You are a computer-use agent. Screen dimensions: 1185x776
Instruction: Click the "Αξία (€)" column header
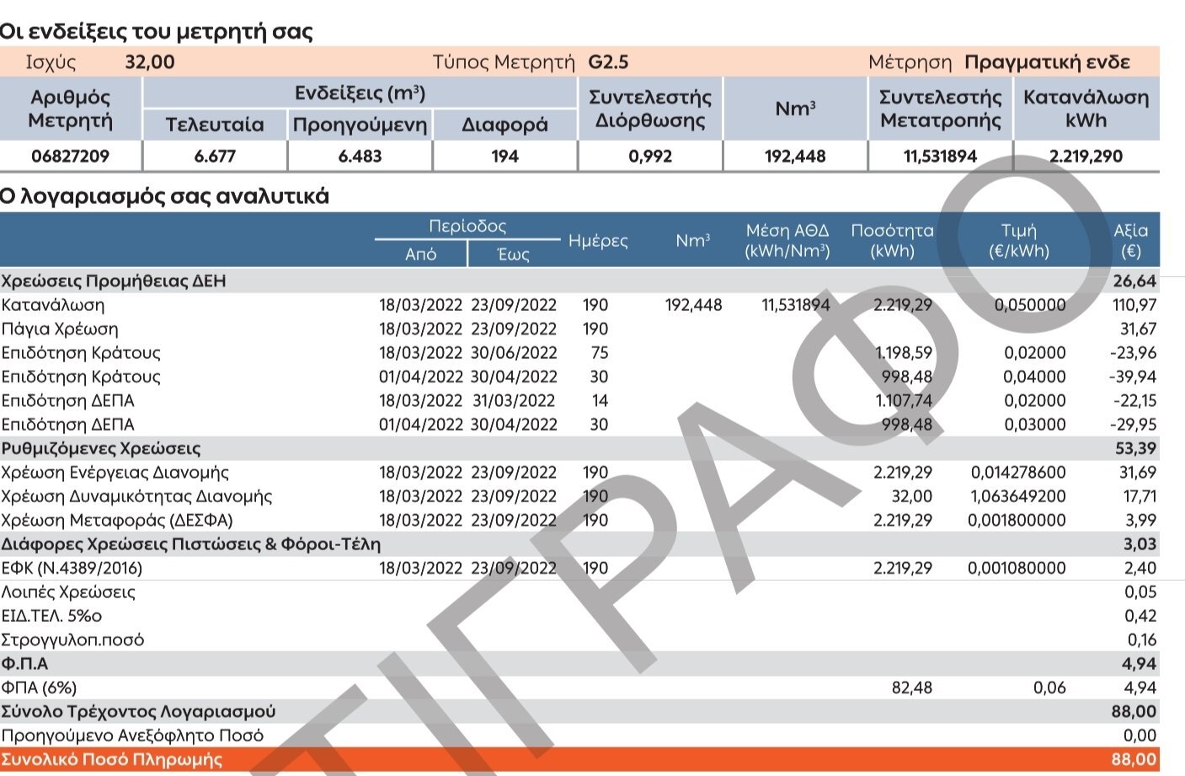coord(1131,241)
